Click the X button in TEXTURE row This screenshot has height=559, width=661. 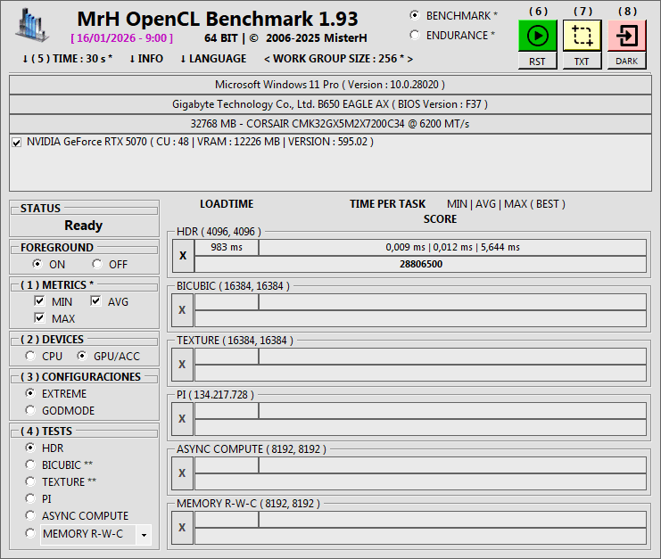[182, 365]
